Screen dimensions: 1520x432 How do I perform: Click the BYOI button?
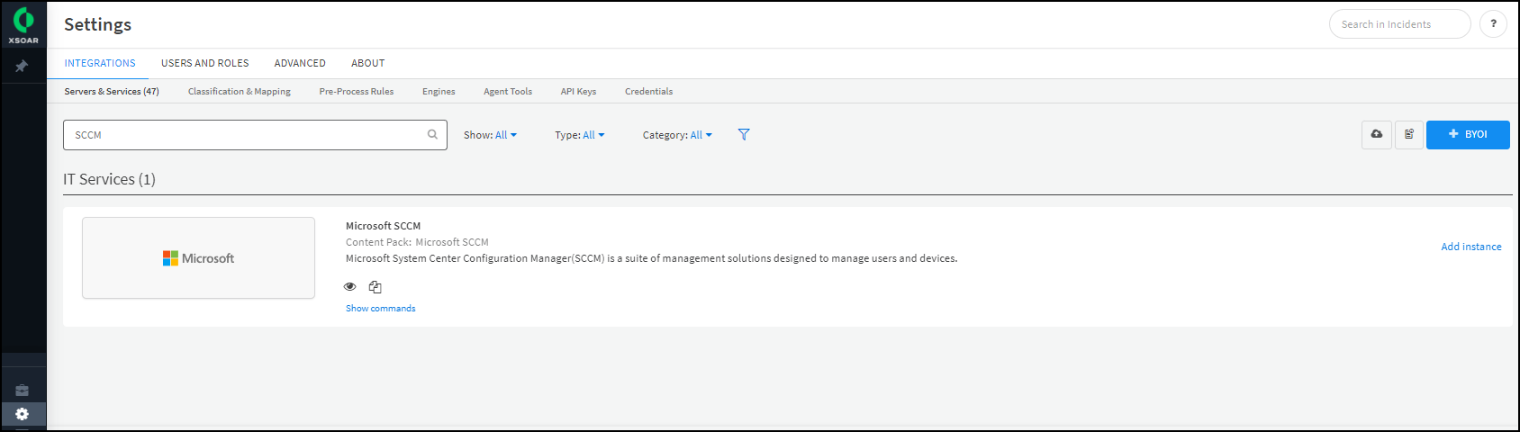coord(1468,134)
